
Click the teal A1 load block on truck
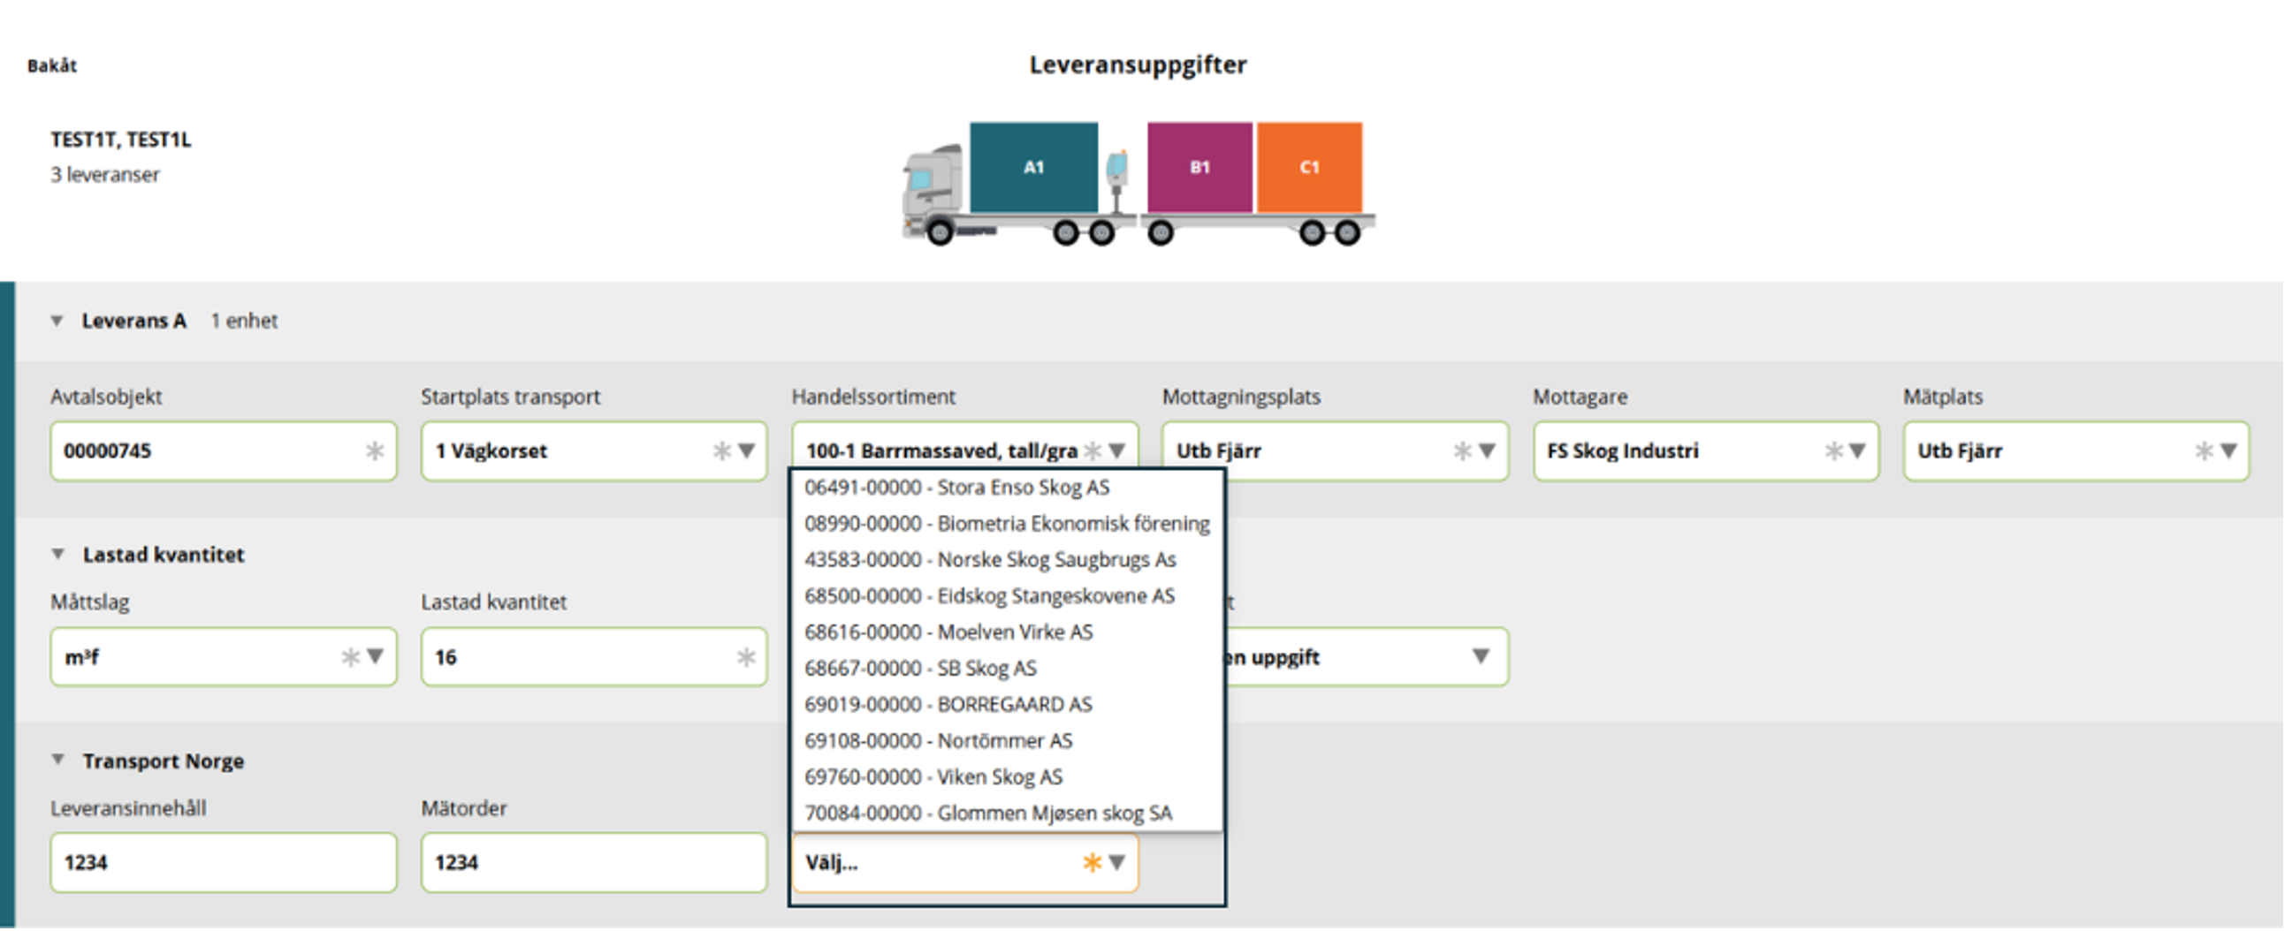[x=1033, y=167]
